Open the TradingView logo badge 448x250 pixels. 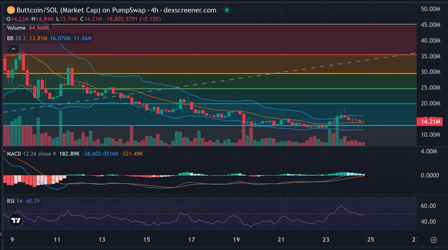pyautogui.click(x=15, y=220)
